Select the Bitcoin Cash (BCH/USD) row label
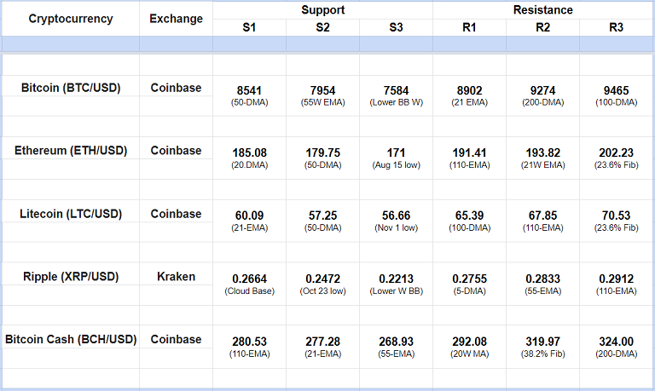The width and height of the screenshot is (655, 391). [x=70, y=339]
